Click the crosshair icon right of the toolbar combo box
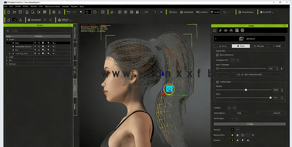 tap(161, 12)
